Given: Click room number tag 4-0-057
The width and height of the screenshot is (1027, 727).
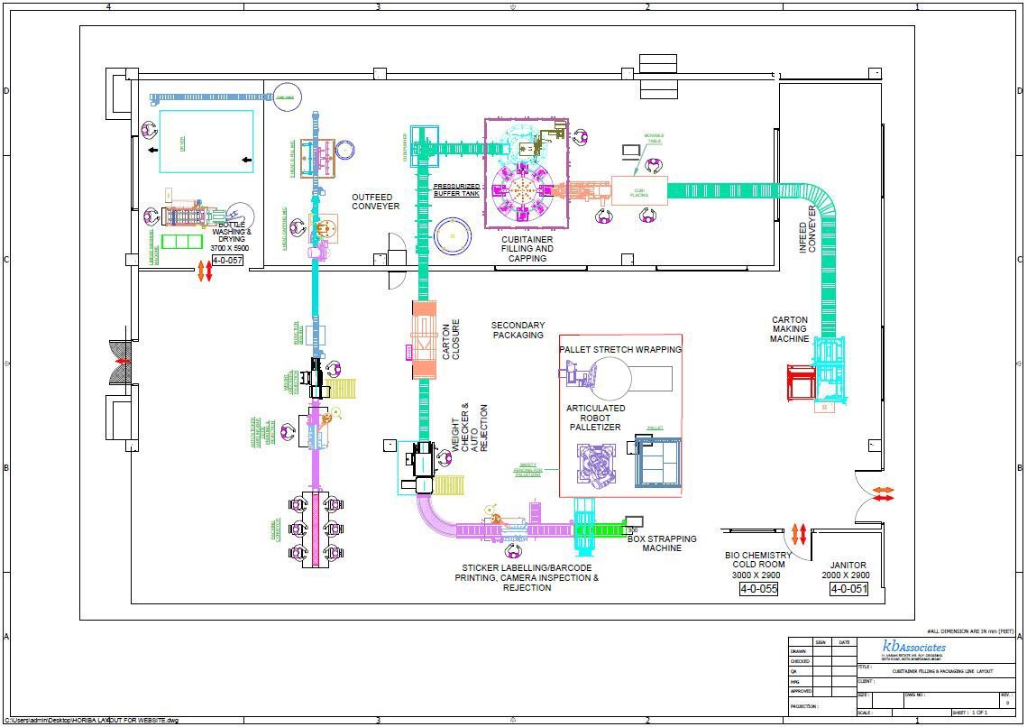Looking at the screenshot, I should pyautogui.click(x=227, y=261).
